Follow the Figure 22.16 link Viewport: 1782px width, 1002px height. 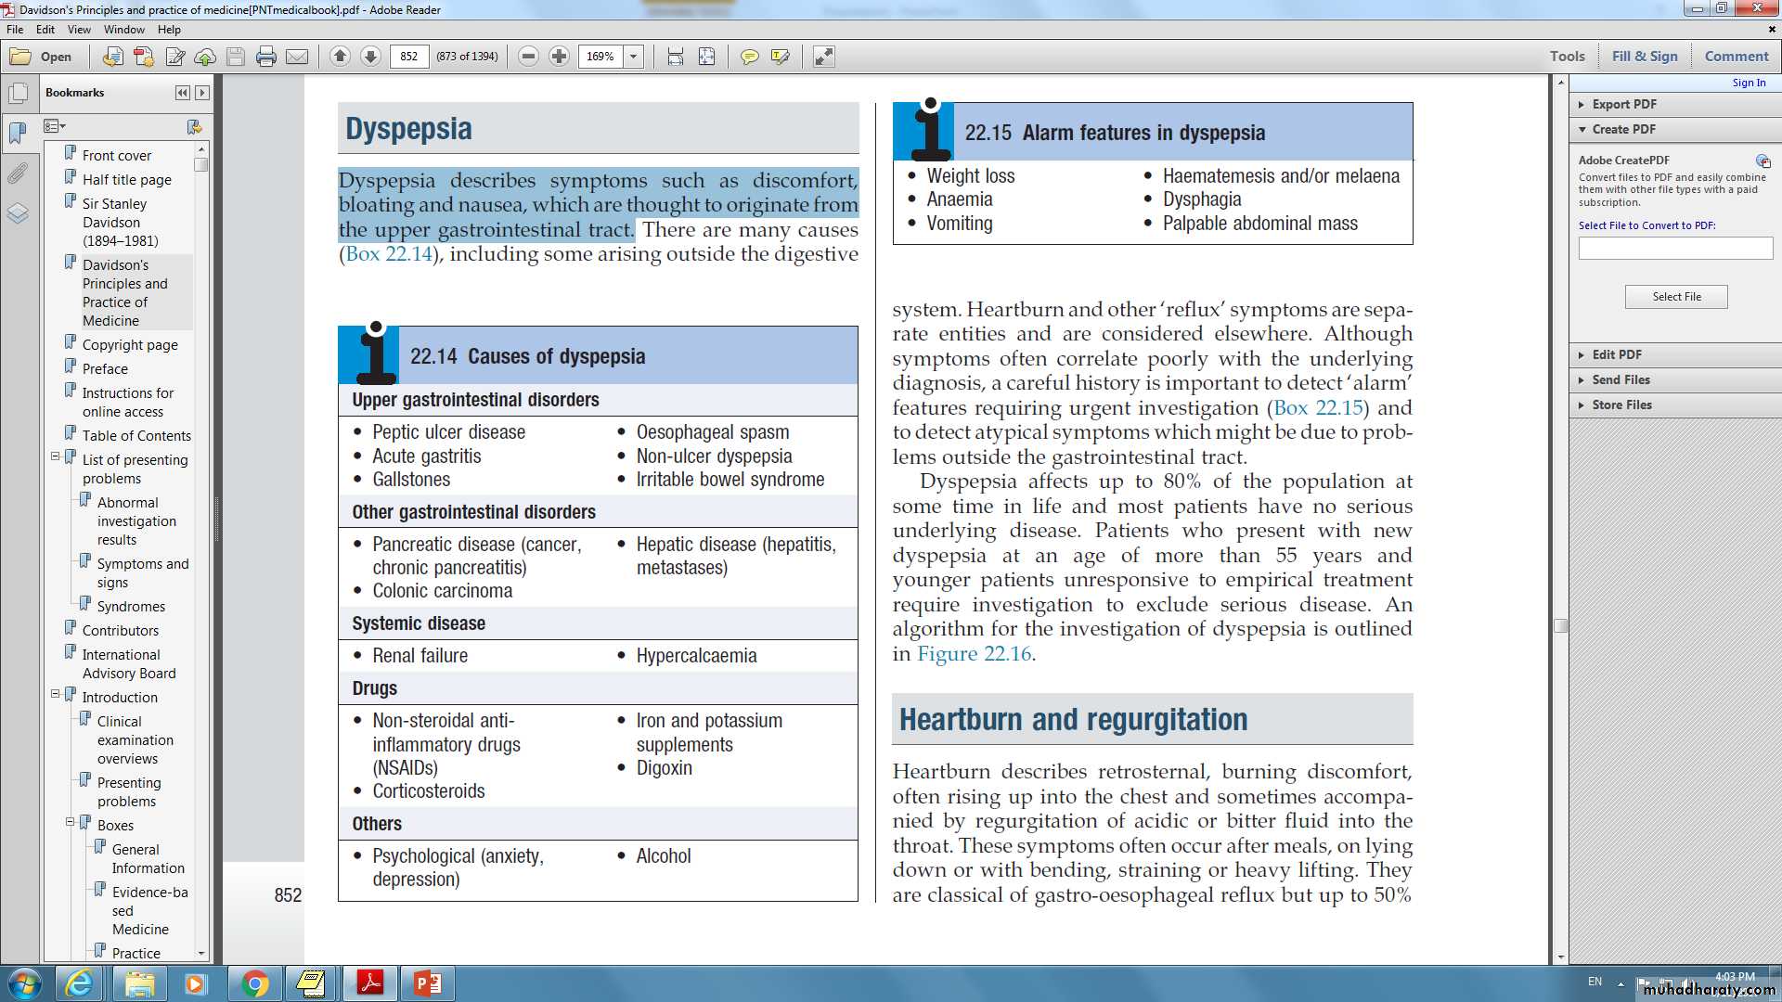974,654
